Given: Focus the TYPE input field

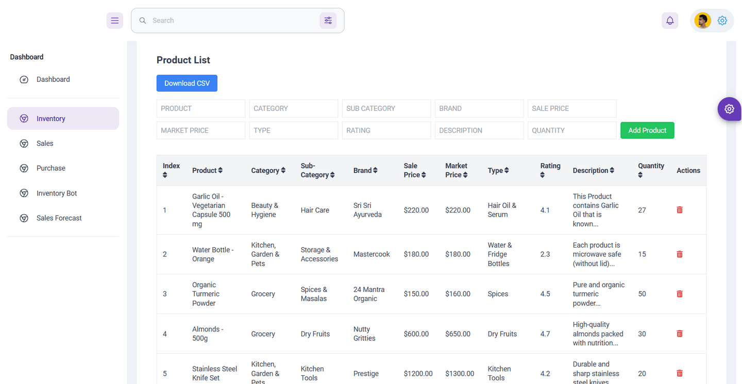Looking at the screenshot, I should coord(294,130).
